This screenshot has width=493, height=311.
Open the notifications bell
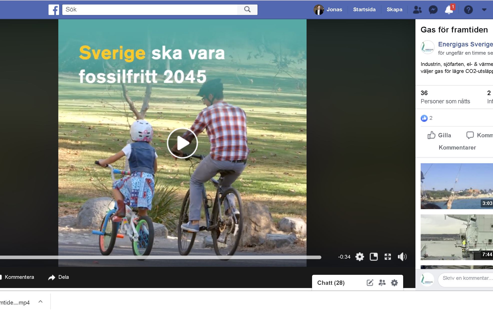(x=449, y=10)
